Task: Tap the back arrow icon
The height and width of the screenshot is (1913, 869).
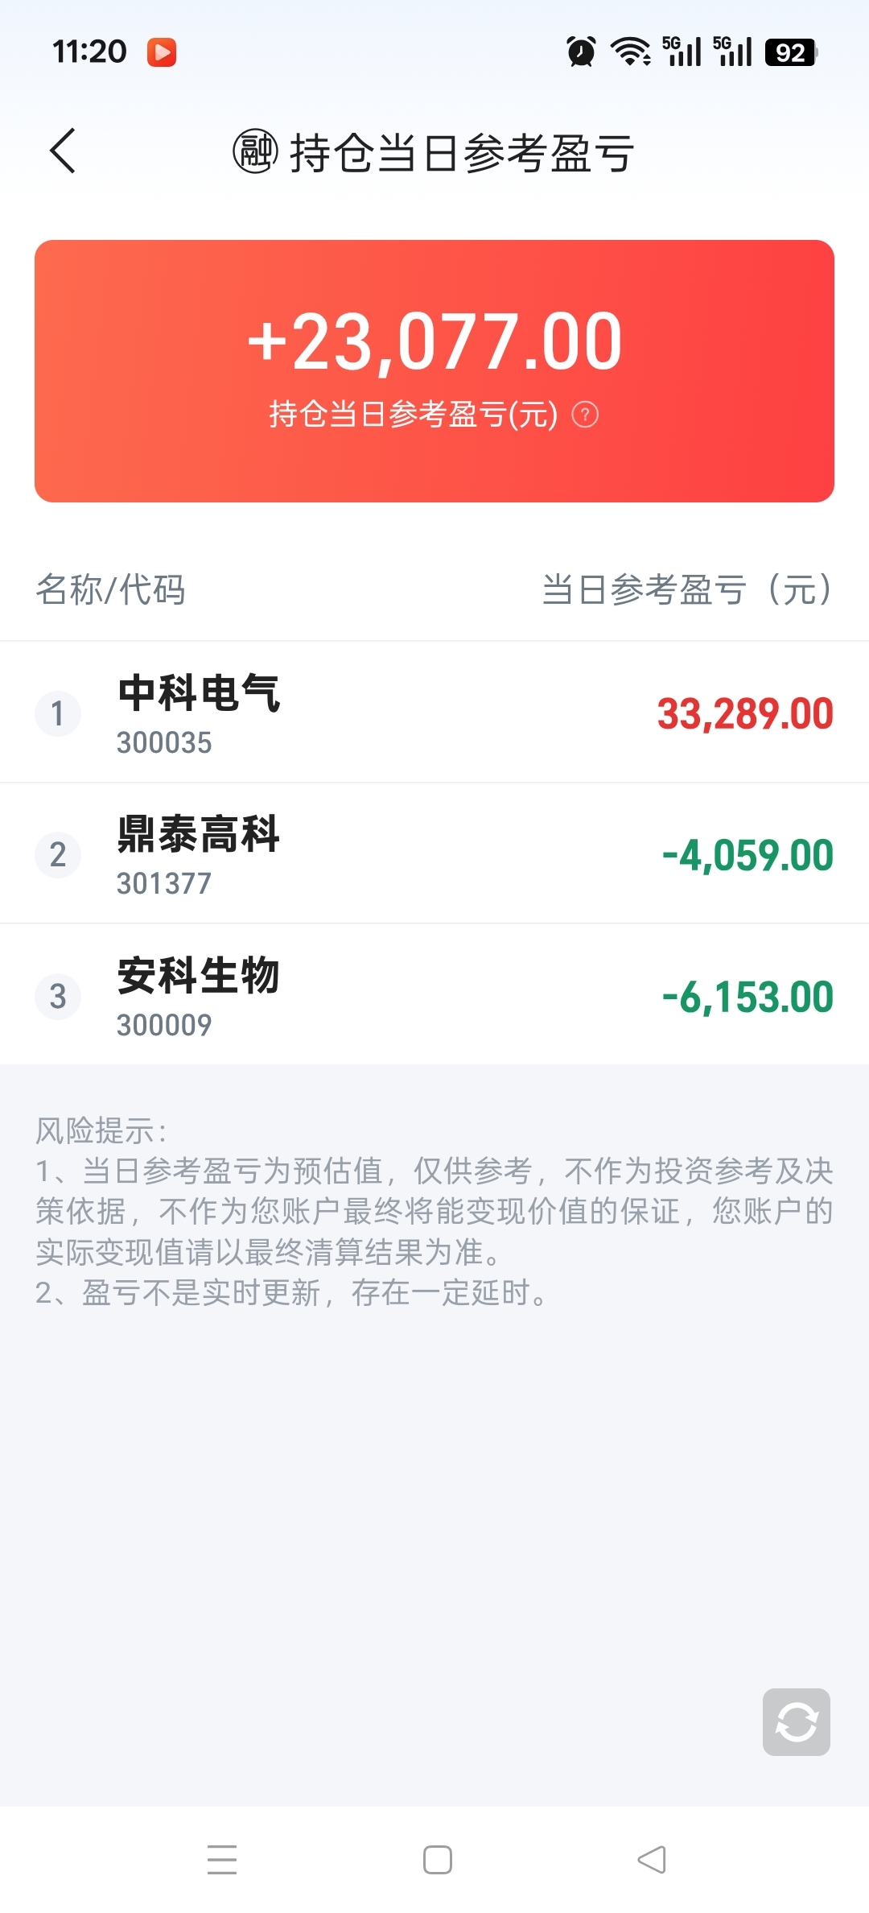Action: click(x=63, y=151)
